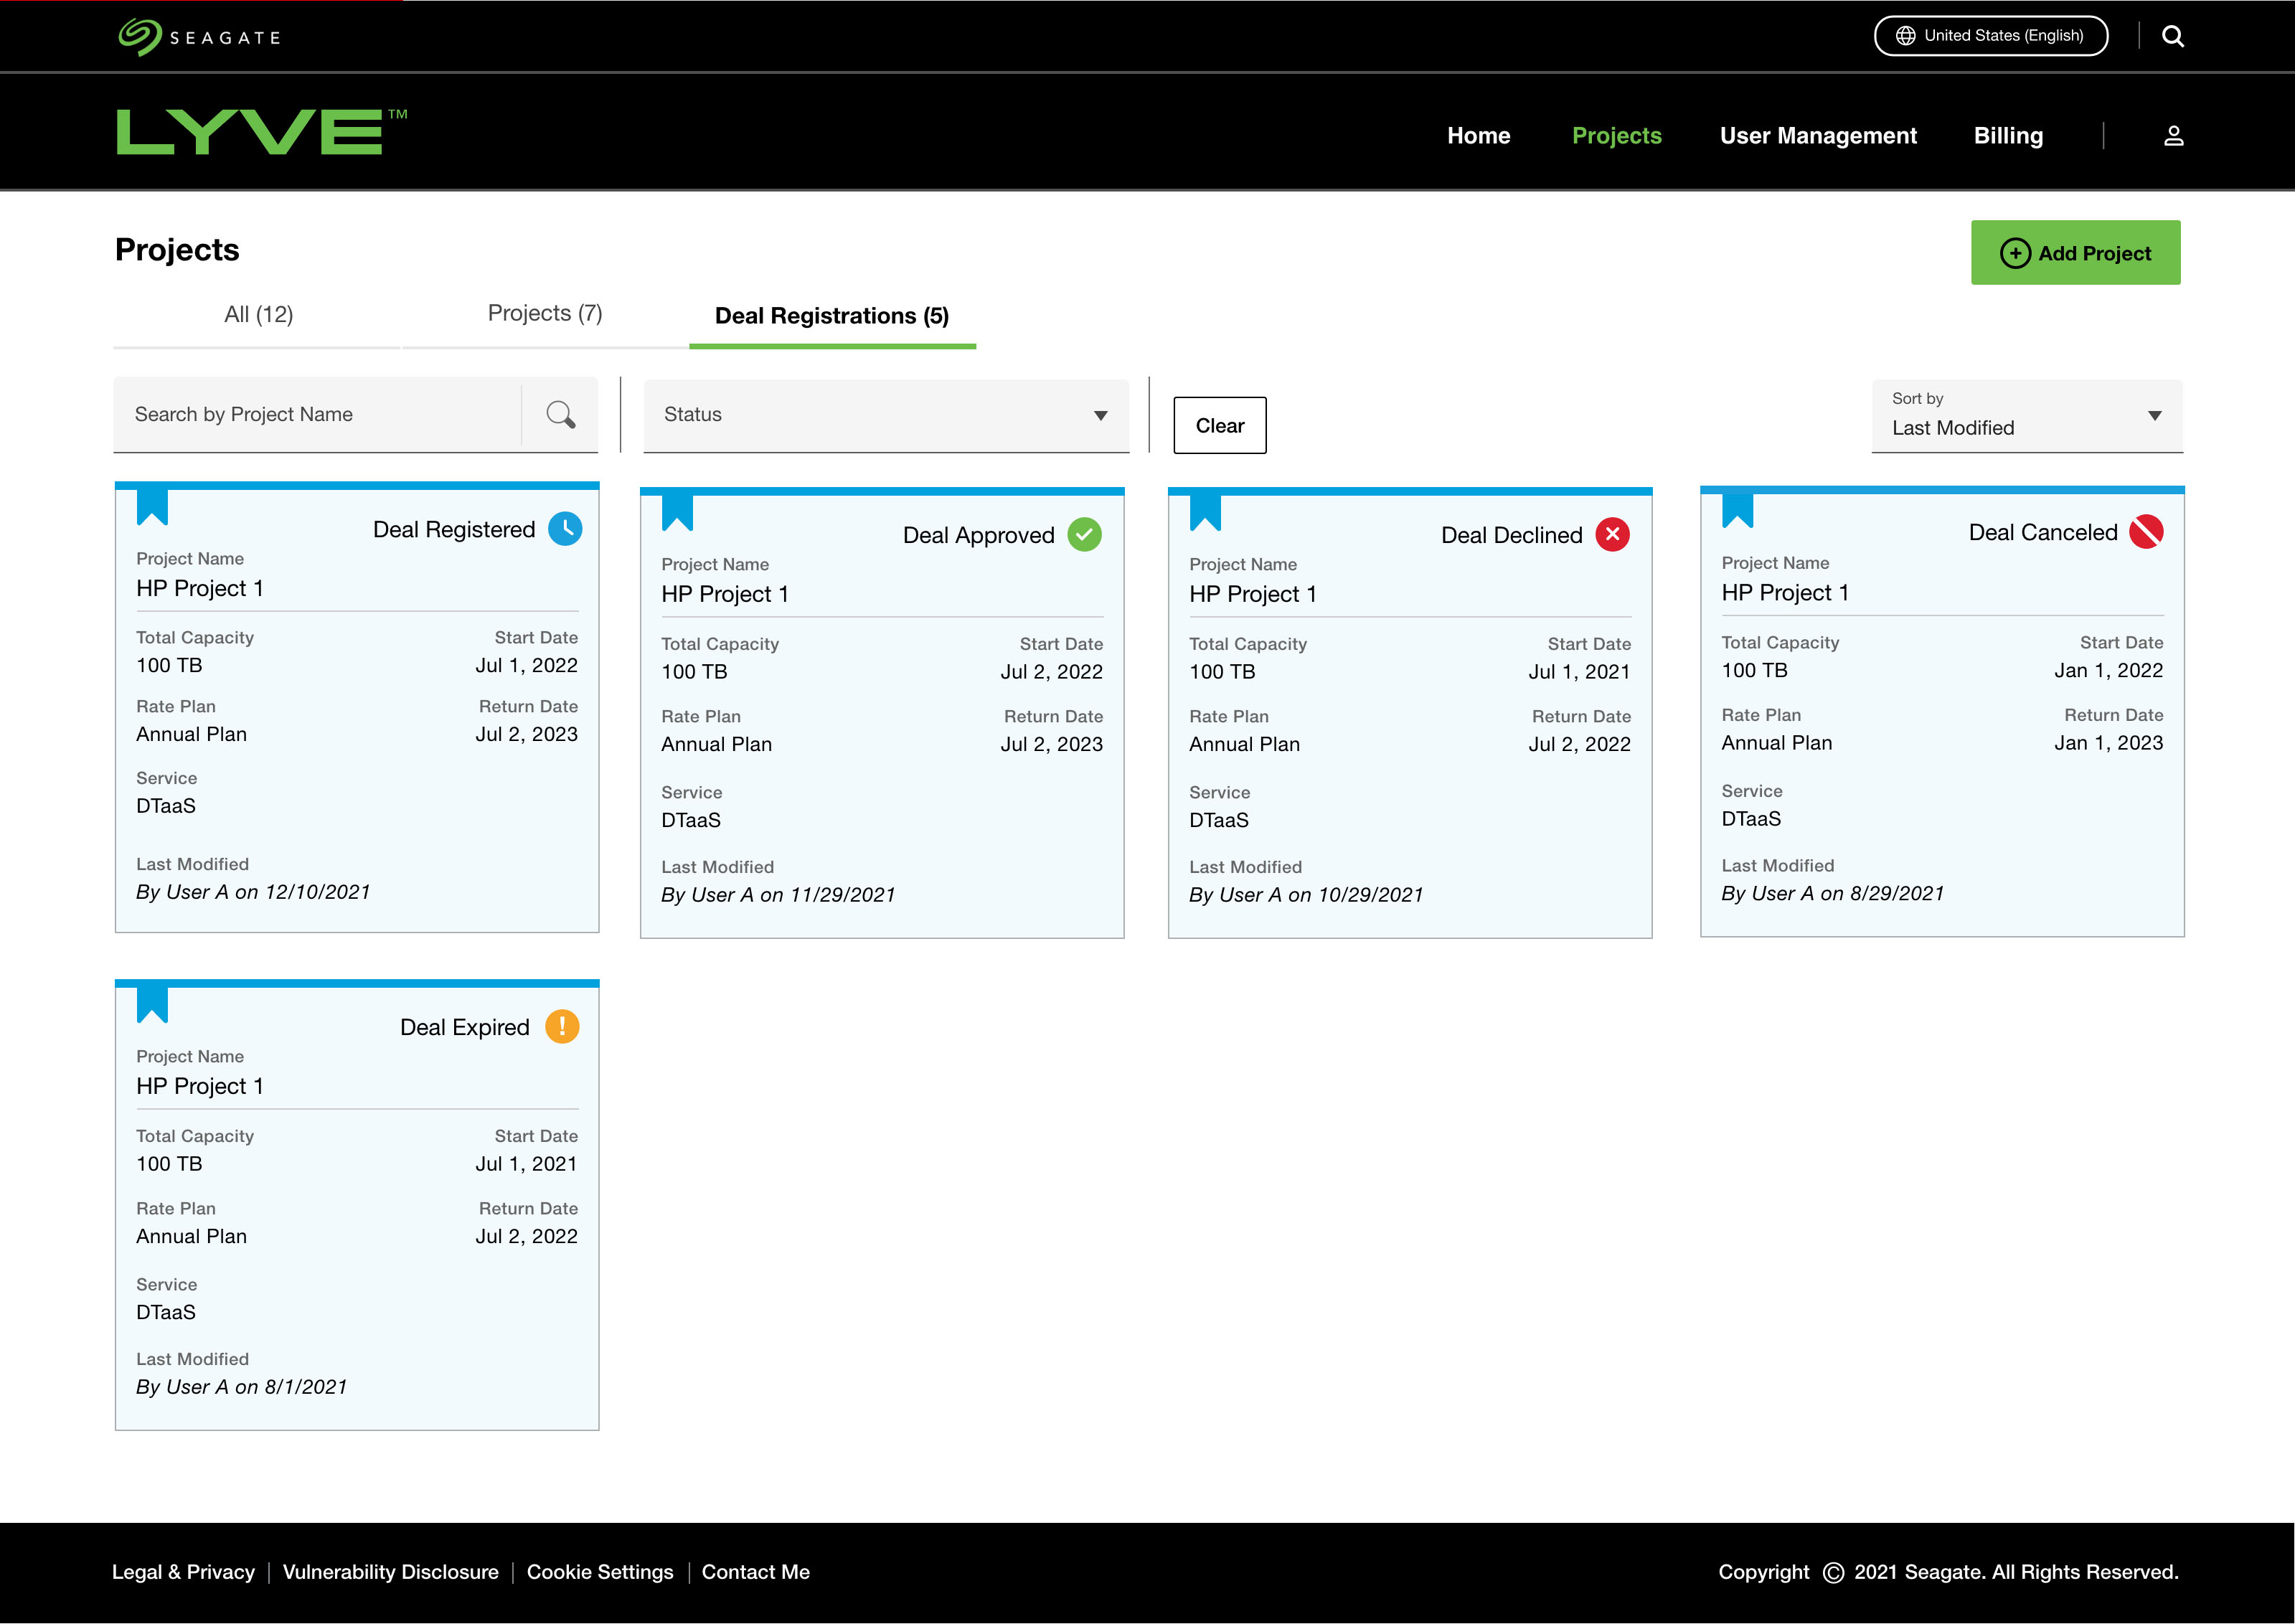This screenshot has width=2295, height=1624.
Task: Click 'Deal Canceled' status text
Action: pos(2042,533)
